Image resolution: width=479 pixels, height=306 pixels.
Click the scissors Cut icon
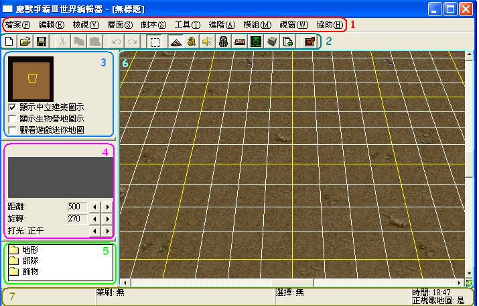click(x=62, y=42)
